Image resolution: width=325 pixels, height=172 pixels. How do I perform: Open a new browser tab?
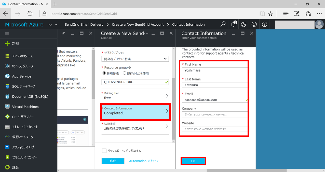(55, 4)
